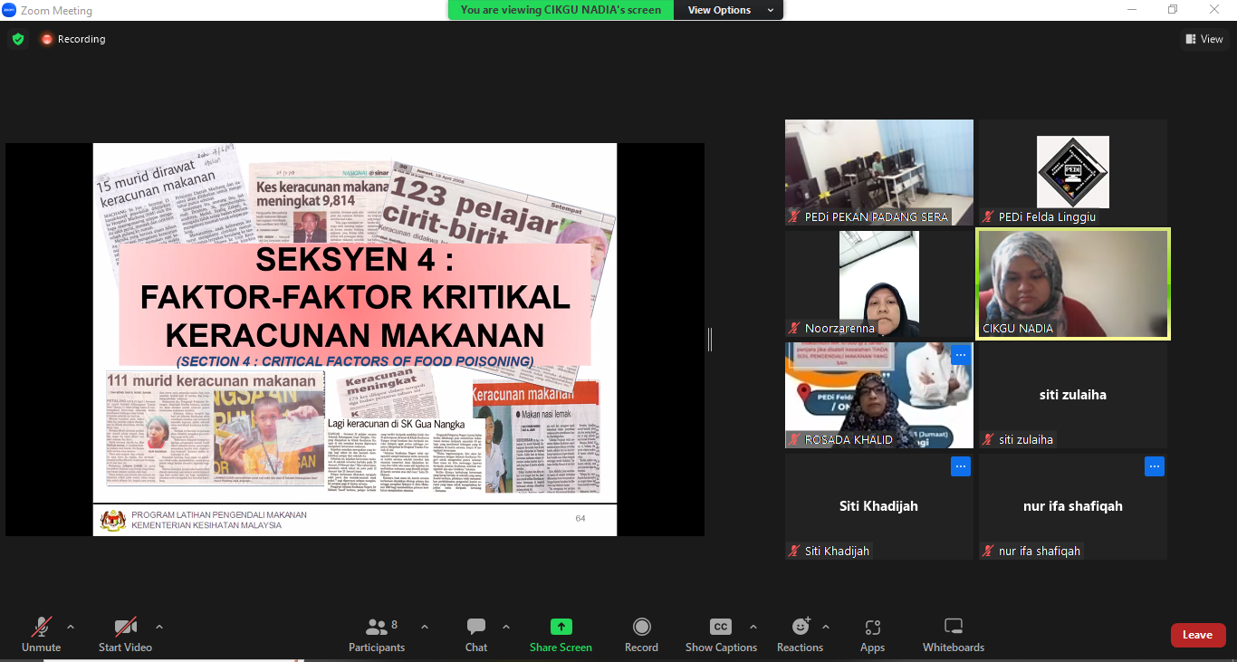This screenshot has width=1237, height=662.
Task: Click the divider handle between screen and gallery
Action: pyautogui.click(x=710, y=340)
